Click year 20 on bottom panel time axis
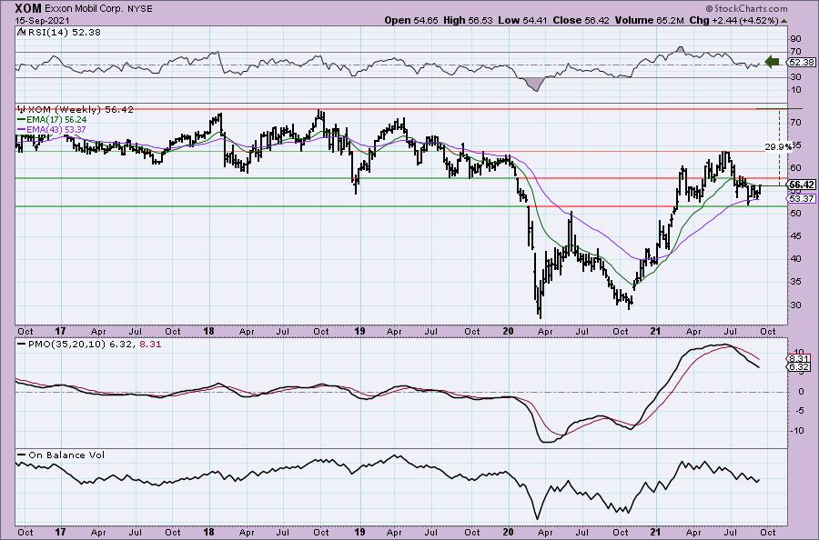Viewport: 819px width, 540px height. point(508,532)
